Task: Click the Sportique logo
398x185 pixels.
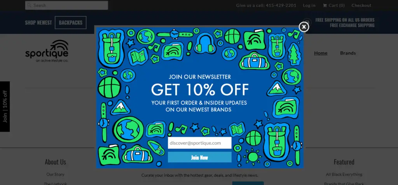Action: (47, 51)
